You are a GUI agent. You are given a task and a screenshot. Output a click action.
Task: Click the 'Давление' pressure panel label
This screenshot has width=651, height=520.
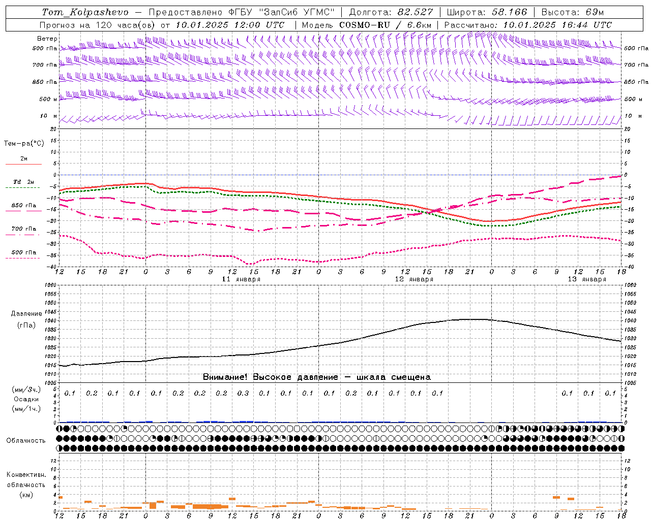pos(25,314)
